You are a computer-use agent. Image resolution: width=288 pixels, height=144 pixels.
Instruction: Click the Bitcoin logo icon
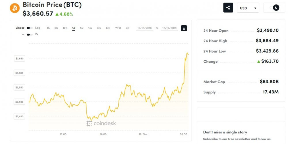15,8
